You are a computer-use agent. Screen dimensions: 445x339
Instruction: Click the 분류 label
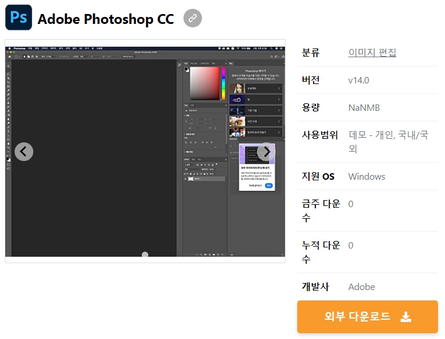click(x=311, y=53)
